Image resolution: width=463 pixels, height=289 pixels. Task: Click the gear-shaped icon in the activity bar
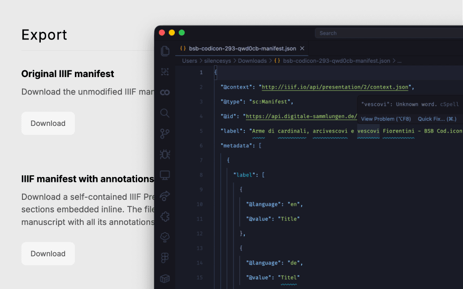click(x=165, y=216)
